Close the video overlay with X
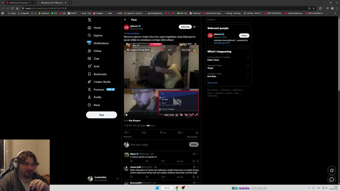The width and height of the screenshot is (340, 191). pos(195,44)
